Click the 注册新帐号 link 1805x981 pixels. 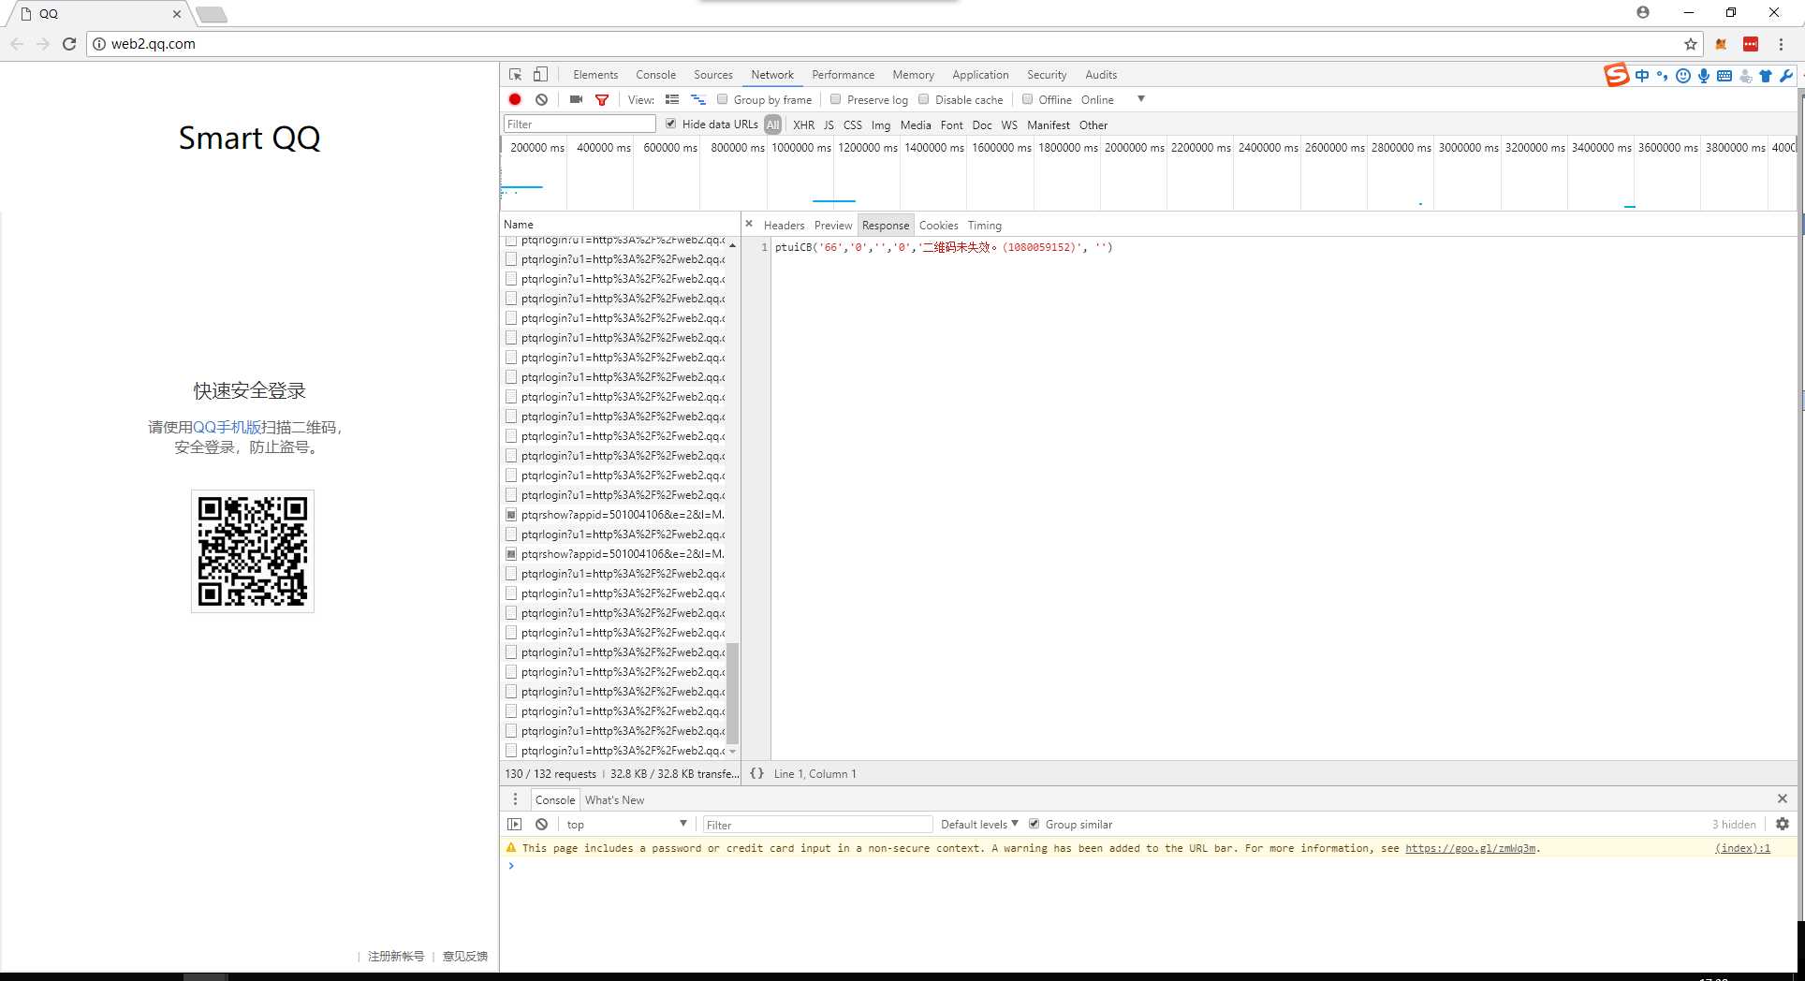396,956
